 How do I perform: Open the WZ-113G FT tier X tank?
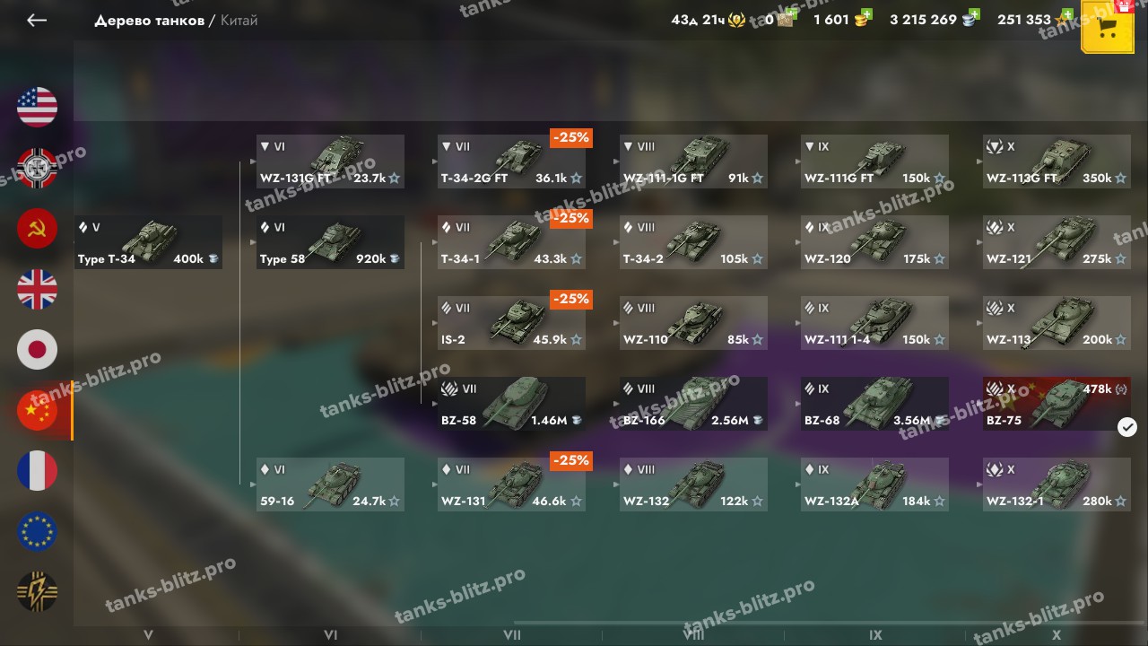point(1057,161)
